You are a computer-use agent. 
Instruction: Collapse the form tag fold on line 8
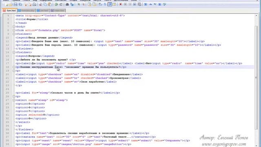[x=14, y=30]
